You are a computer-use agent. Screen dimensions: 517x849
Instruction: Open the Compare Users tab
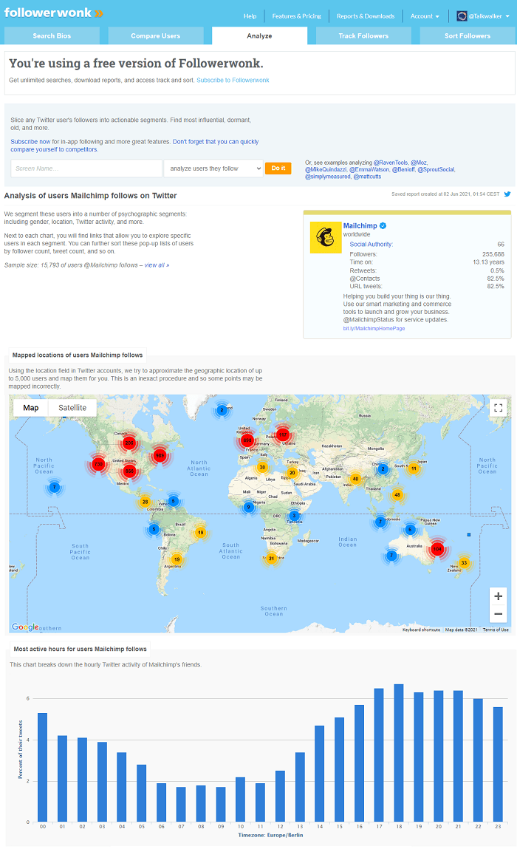(x=156, y=35)
